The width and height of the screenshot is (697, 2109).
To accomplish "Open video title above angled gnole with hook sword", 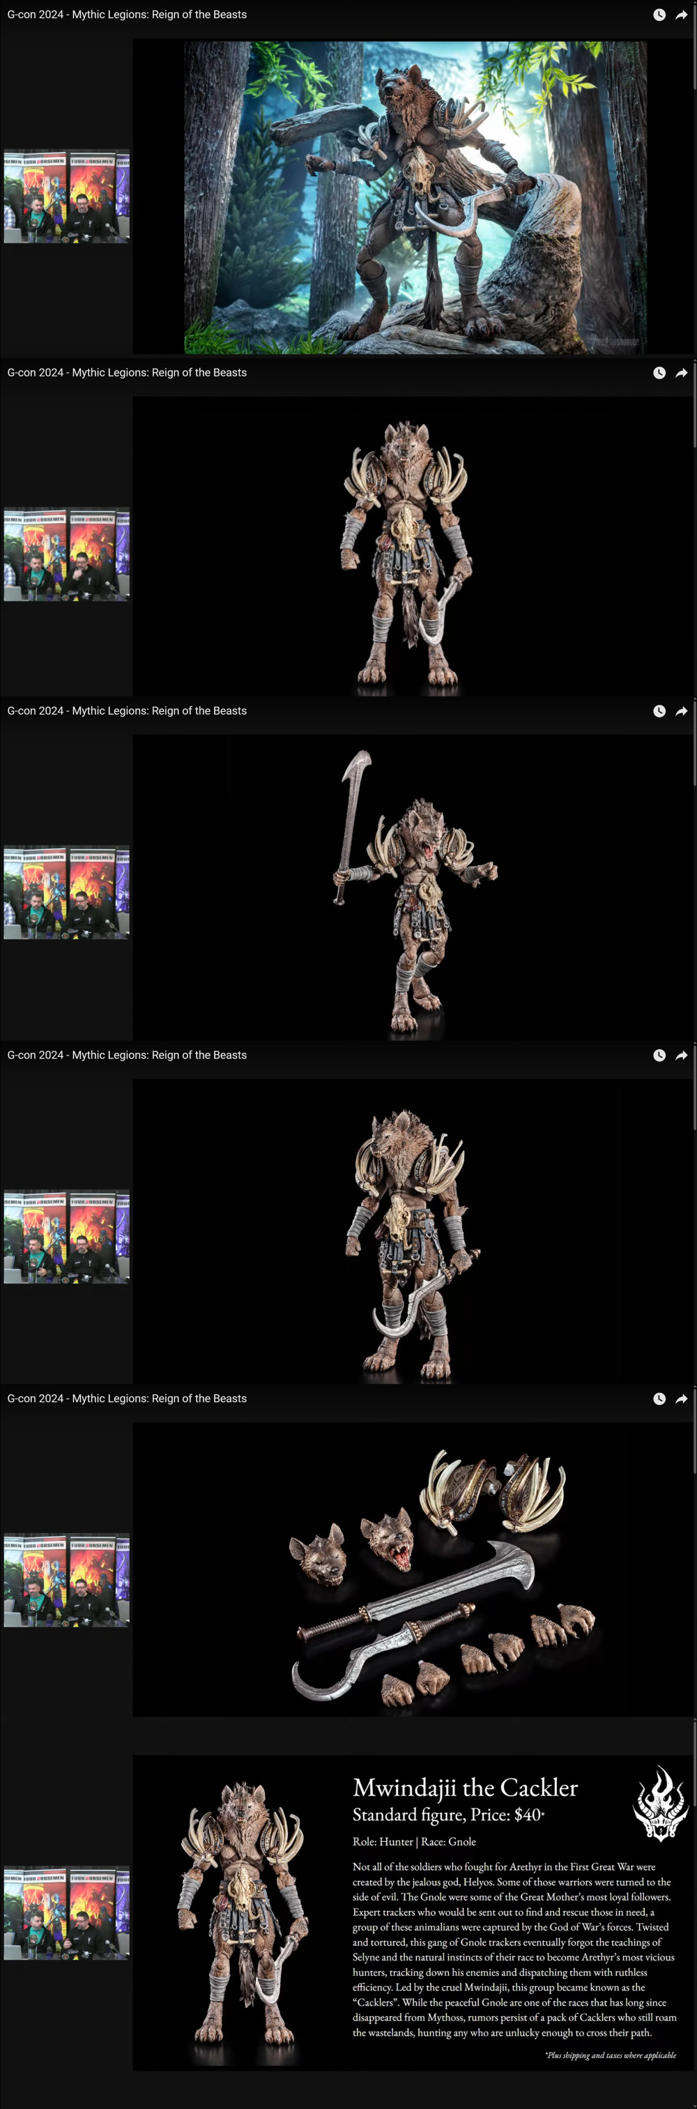I will point(127,1056).
